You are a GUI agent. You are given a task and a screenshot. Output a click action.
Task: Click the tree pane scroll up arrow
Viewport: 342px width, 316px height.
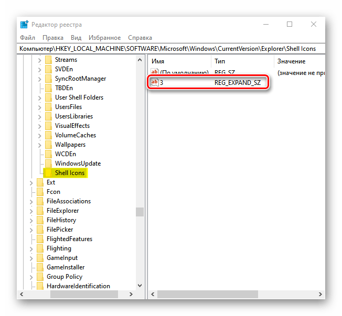coord(140,60)
